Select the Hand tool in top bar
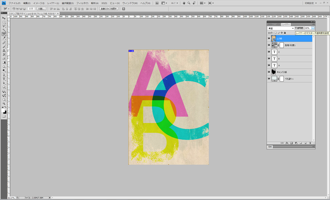Screen dimensions: 330x200 (x=184, y=3)
